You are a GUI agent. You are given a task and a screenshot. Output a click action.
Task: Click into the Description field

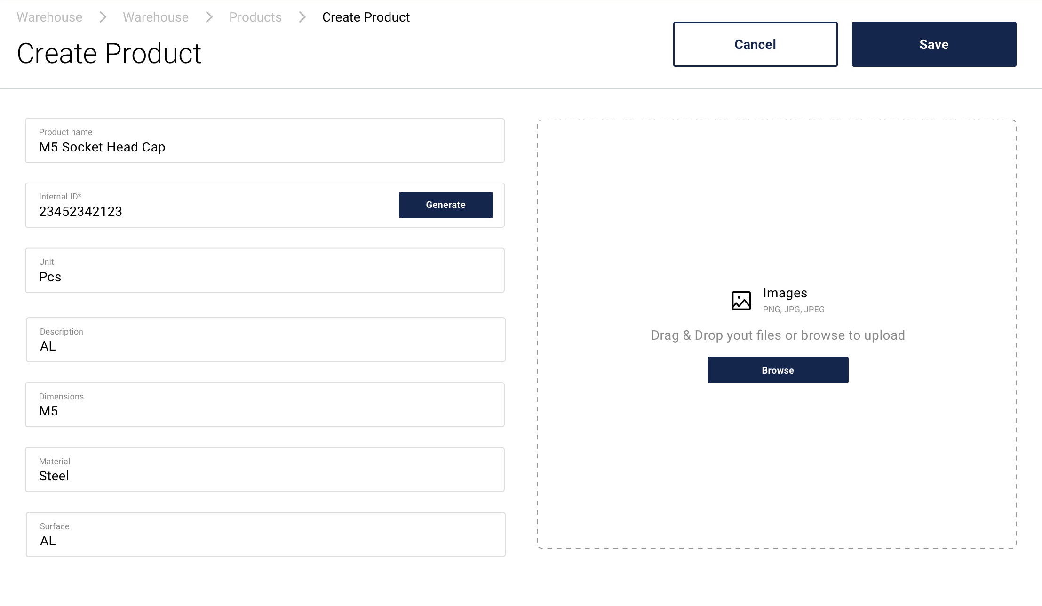click(x=266, y=340)
